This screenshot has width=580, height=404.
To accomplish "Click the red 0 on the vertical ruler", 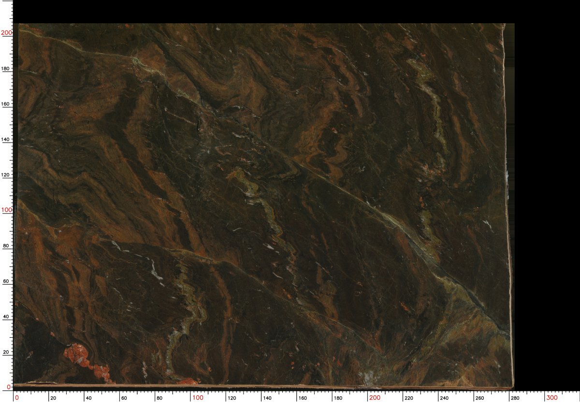I will tap(9, 387).
